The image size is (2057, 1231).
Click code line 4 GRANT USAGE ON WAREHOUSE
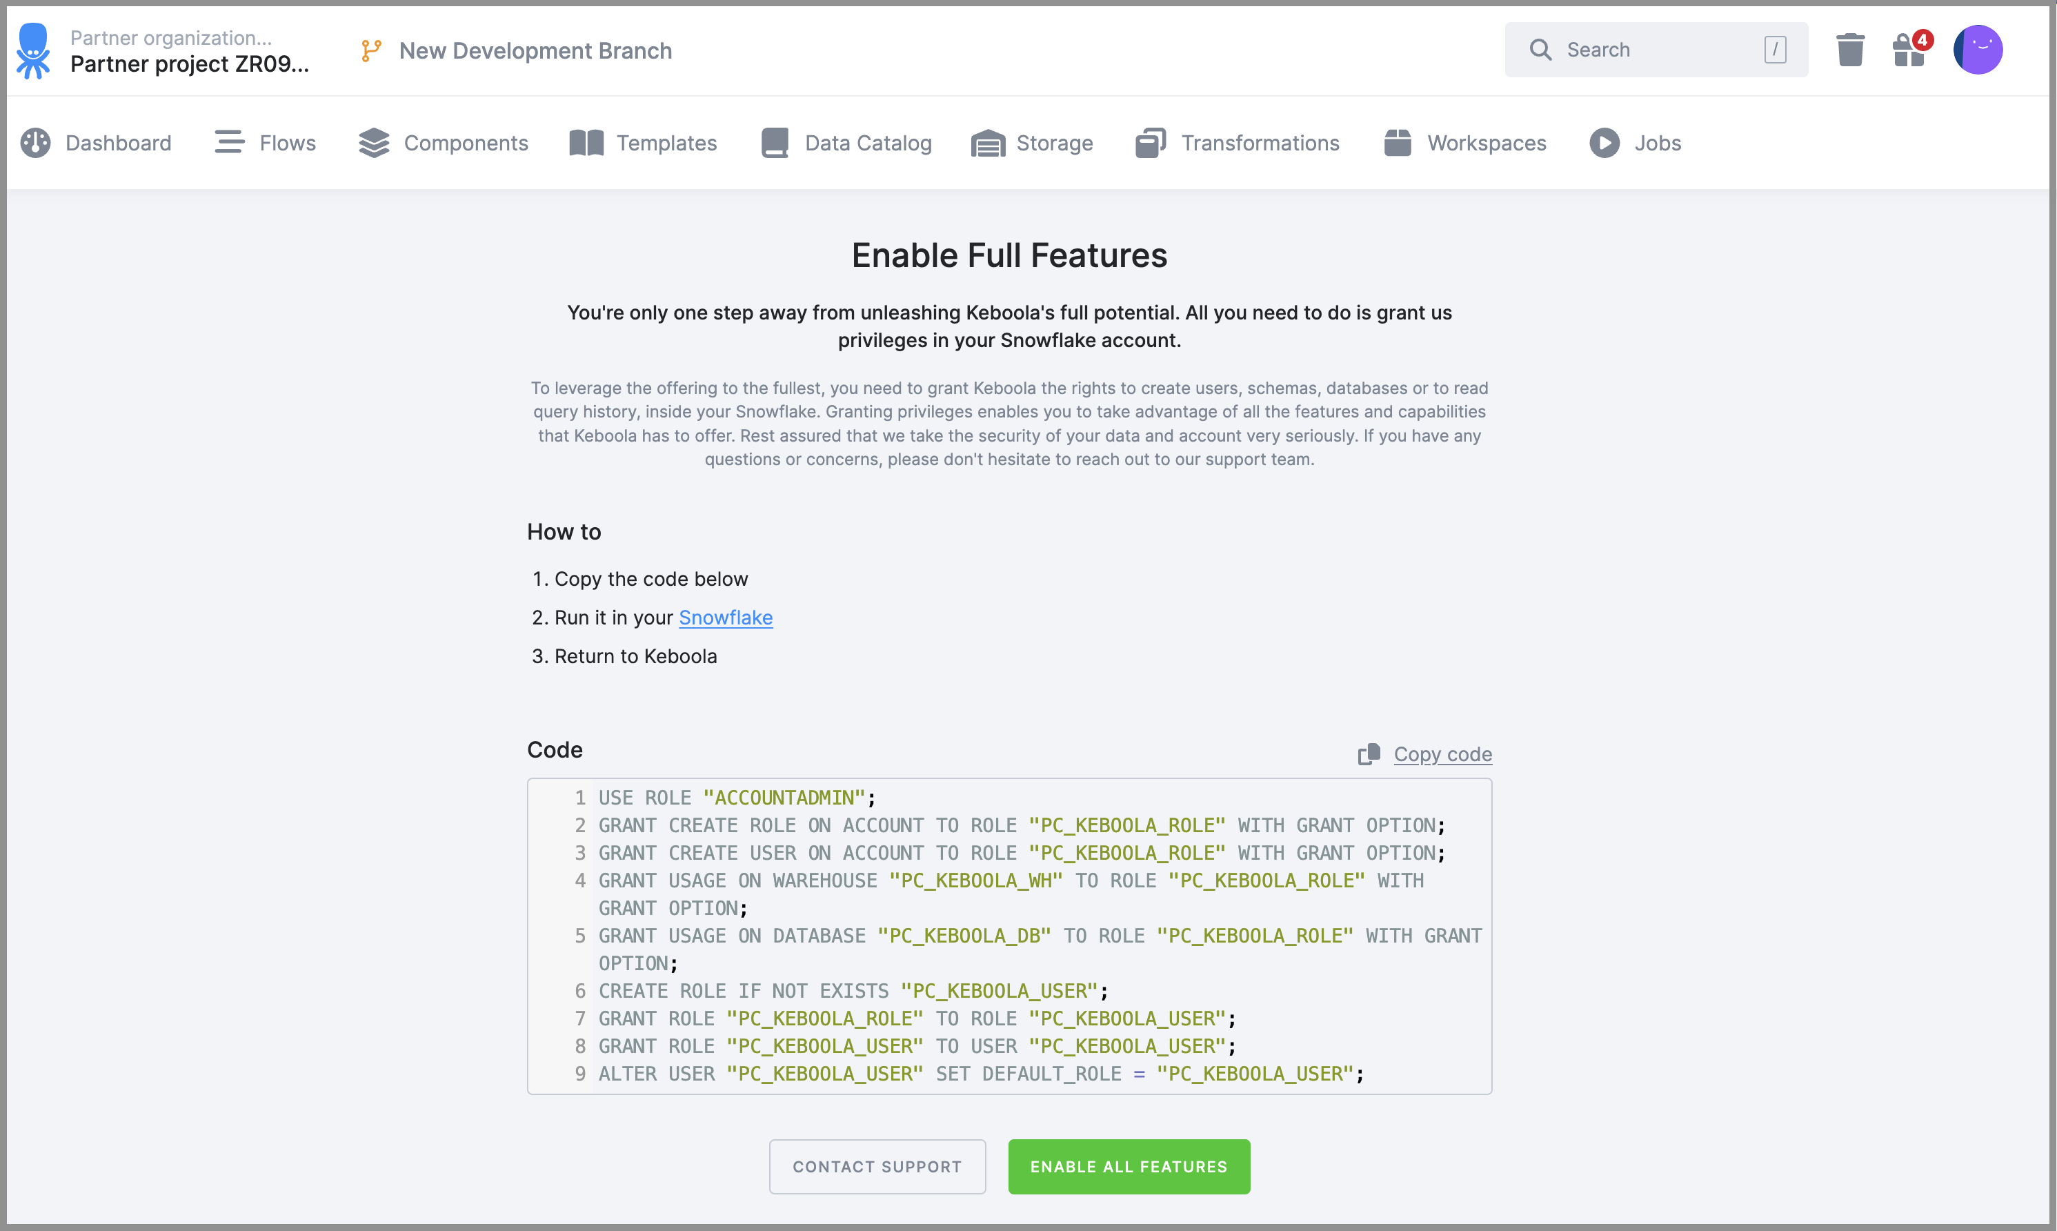[x=1011, y=894]
